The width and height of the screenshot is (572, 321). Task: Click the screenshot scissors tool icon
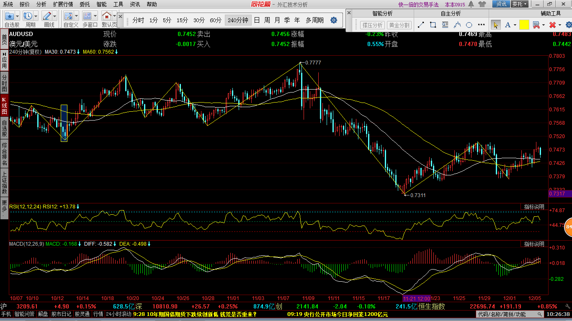[x=536, y=25]
